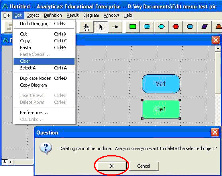Select the Va1 variable node
This screenshot has height=176, width=222.
pyautogui.click(x=161, y=84)
